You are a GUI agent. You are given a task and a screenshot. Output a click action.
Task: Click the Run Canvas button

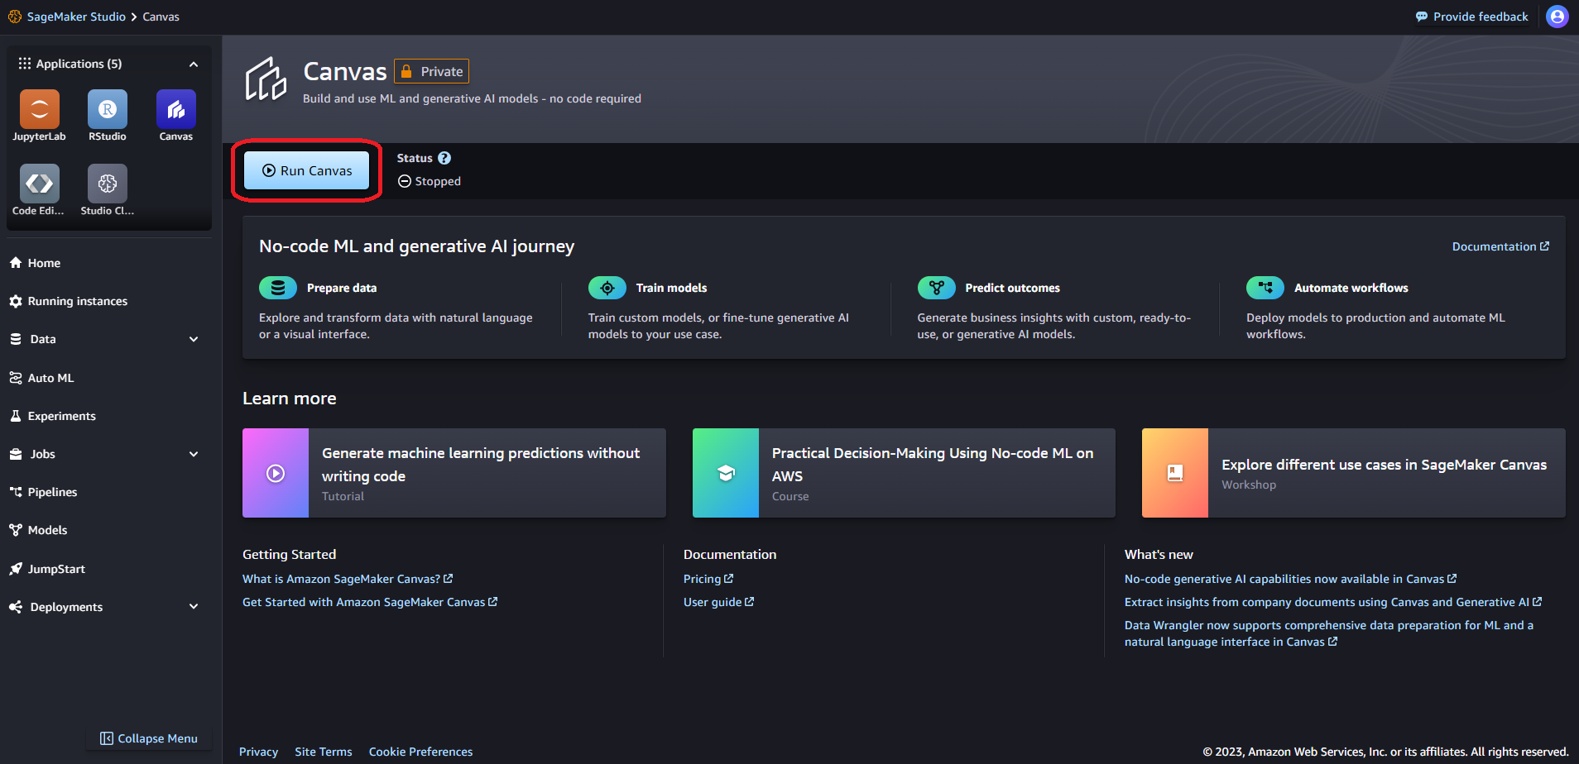pyautogui.click(x=306, y=170)
